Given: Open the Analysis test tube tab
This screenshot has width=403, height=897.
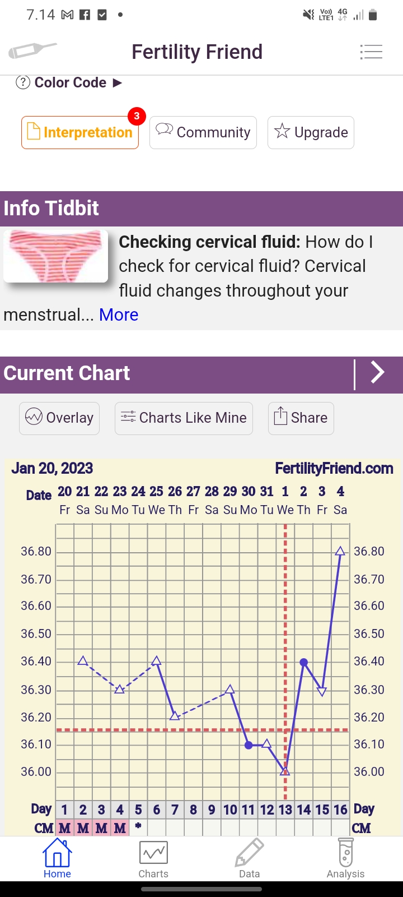Looking at the screenshot, I should coord(345,859).
